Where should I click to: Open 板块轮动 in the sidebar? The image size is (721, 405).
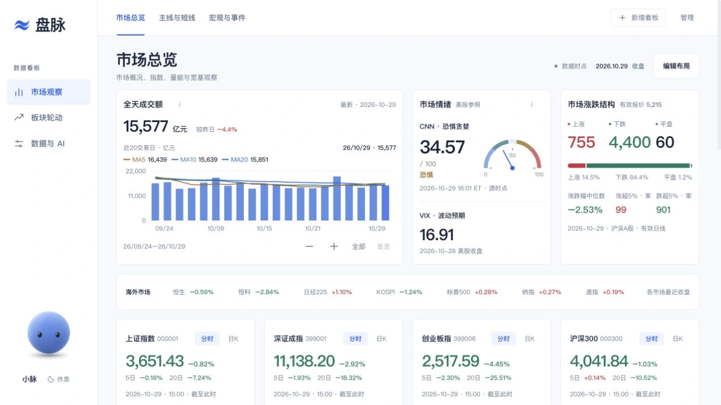[x=49, y=117]
